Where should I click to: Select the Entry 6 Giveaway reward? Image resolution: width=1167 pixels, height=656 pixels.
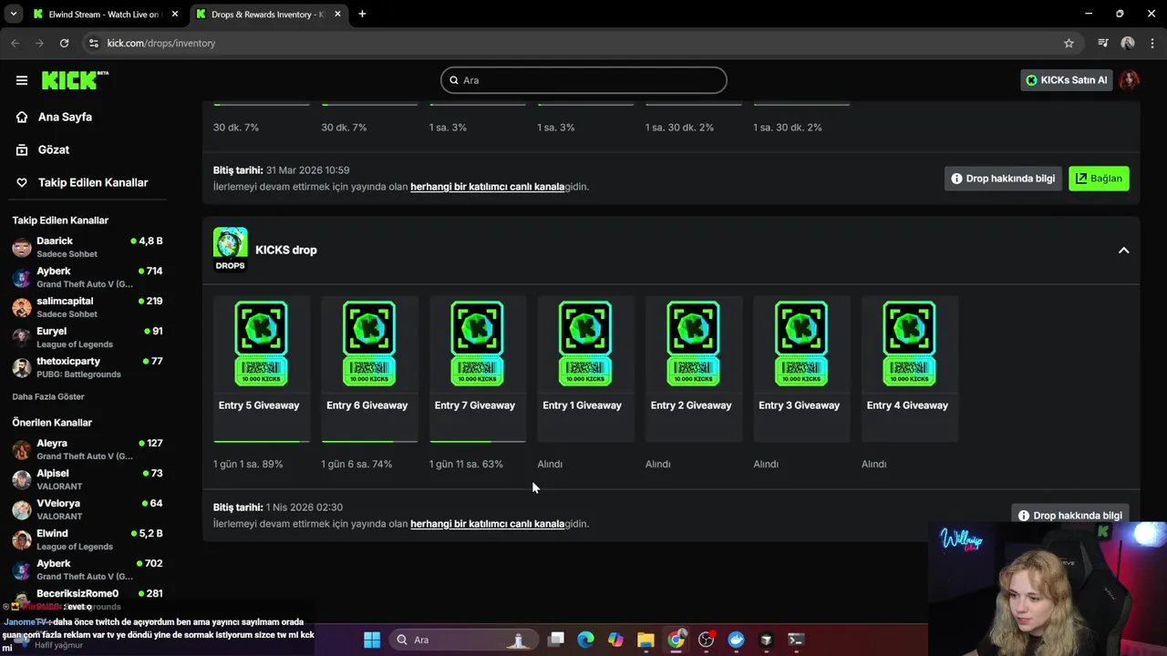[369, 369]
